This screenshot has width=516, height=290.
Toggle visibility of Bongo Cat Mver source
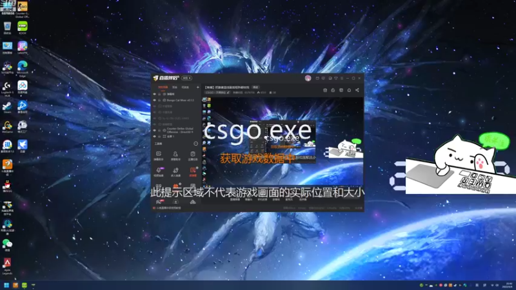(x=155, y=100)
